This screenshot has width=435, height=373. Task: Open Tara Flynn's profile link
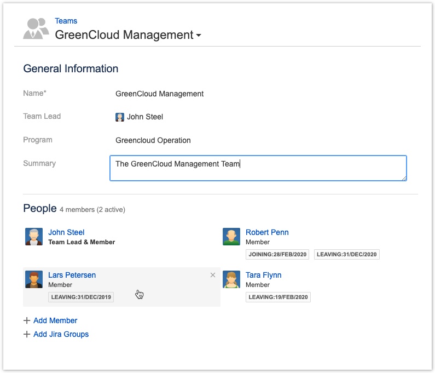(x=263, y=275)
